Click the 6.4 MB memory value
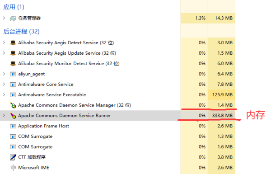This screenshot has height=174, width=271. 225,74
